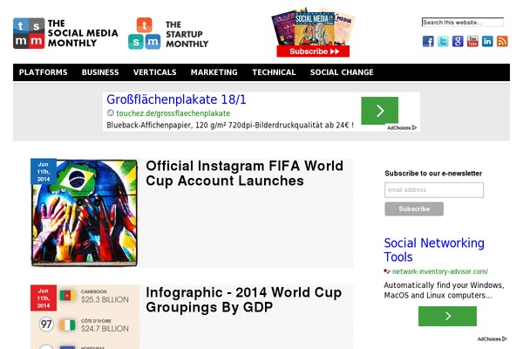The image size is (523, 349).
Task: Open the RSS feed icon
Action: coord(502,41)
